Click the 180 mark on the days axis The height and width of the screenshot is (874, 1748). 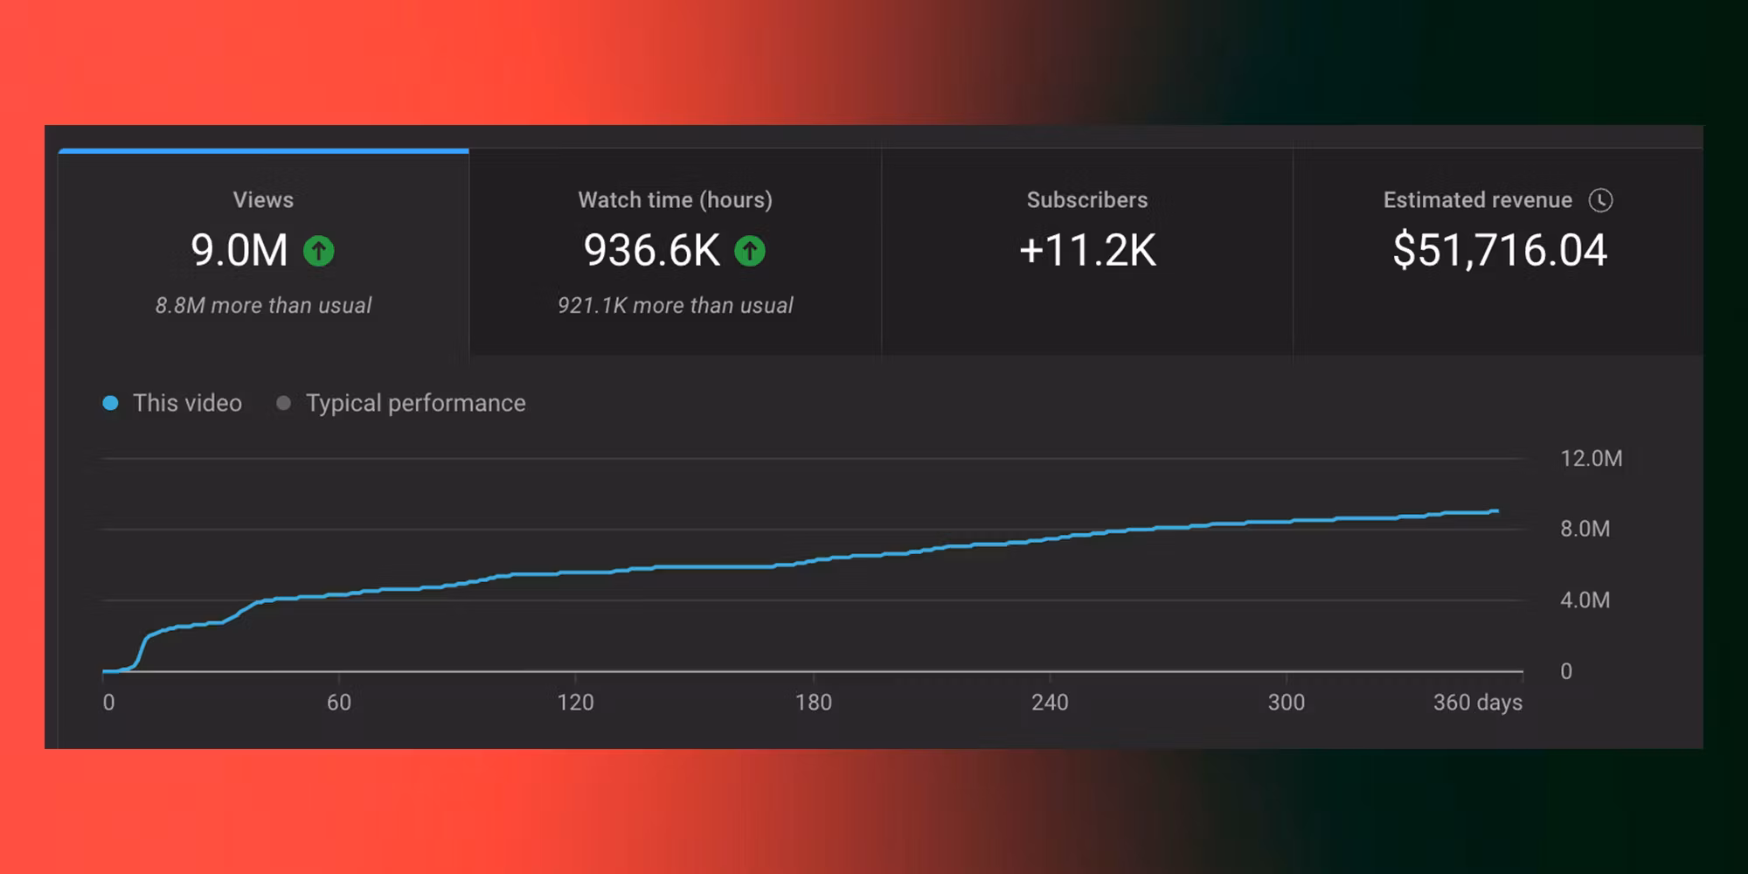[813, 702]
